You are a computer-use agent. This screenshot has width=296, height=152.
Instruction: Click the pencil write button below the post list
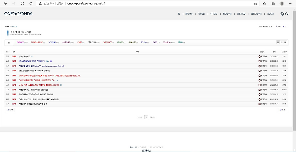click(282, 110)
